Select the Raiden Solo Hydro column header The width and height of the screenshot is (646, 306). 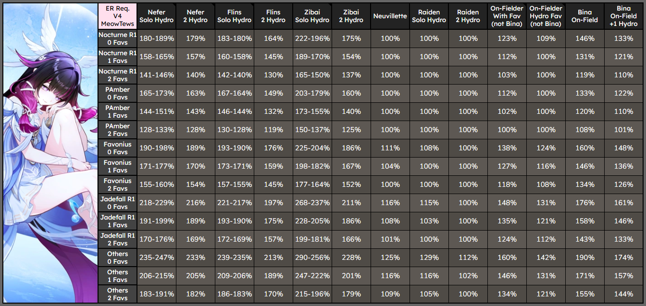pos(429,16)
